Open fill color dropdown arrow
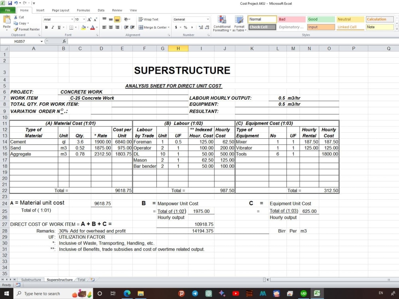Screen dimensions: 399x299 pos(87,27)
